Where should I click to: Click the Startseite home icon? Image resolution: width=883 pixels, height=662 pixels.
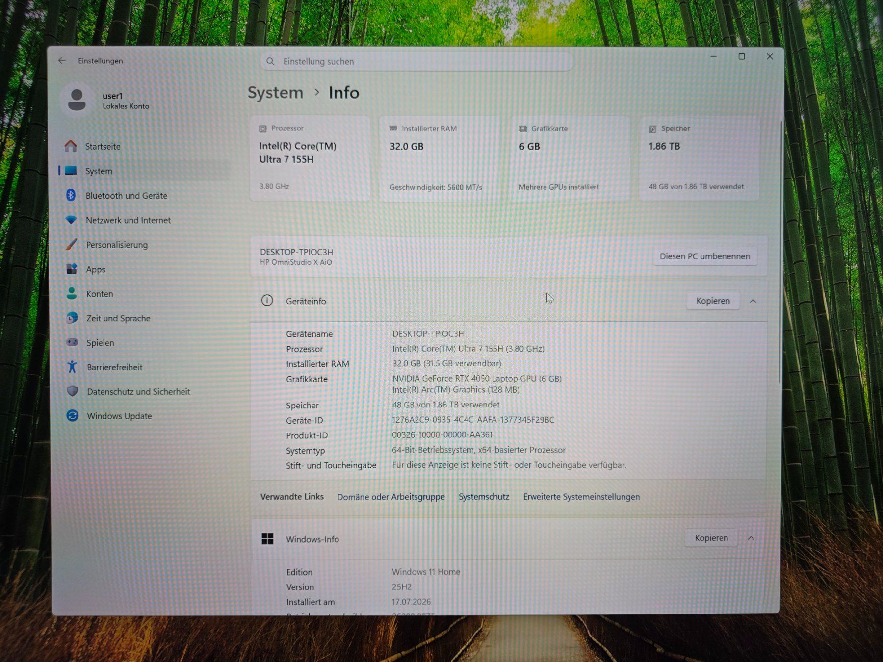pyautogui.click(x=71, y=146)
